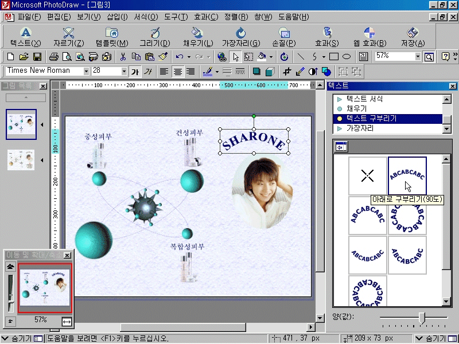Screen dimensions: 459x344
Task: Open the Times New Roman font dropdown
Action: (86, 71)
